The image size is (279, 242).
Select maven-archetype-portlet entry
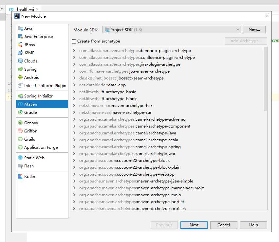[132, 202]
